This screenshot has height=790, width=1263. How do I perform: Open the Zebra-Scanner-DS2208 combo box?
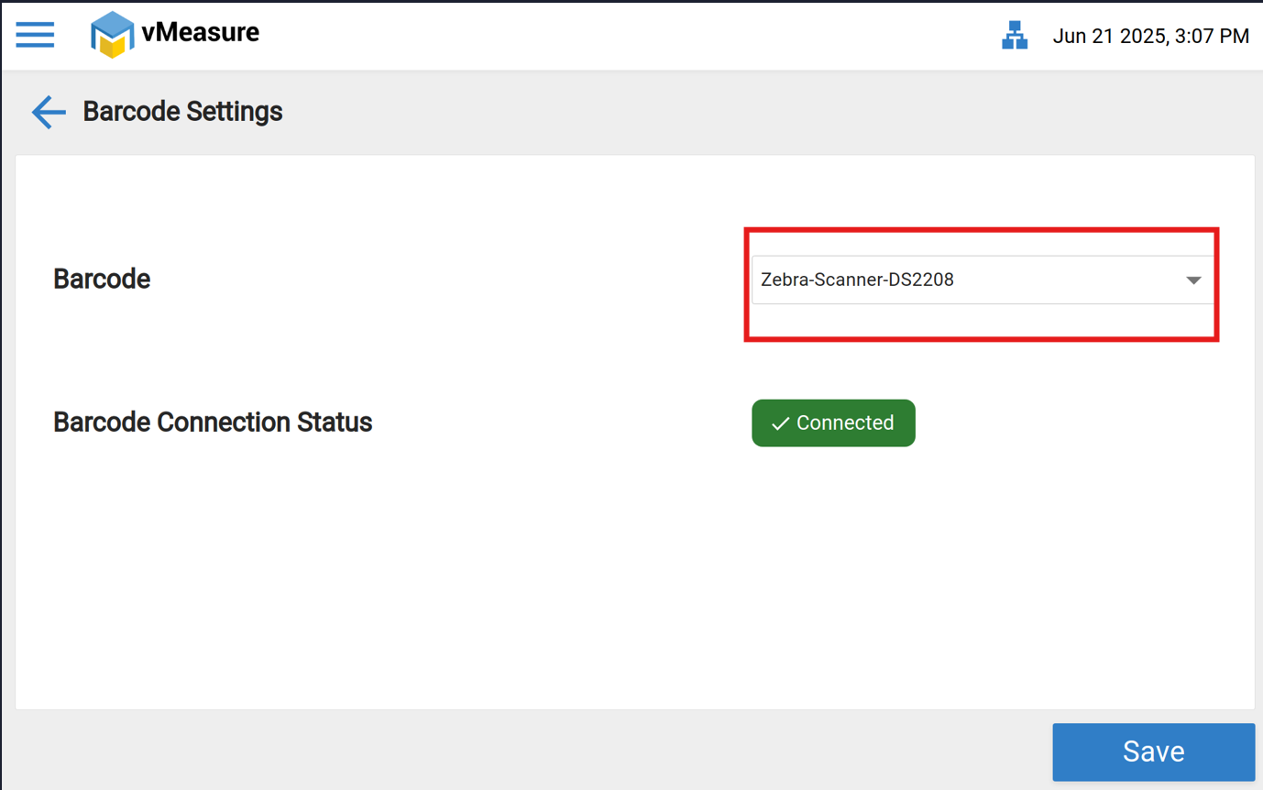click(962, 280)
